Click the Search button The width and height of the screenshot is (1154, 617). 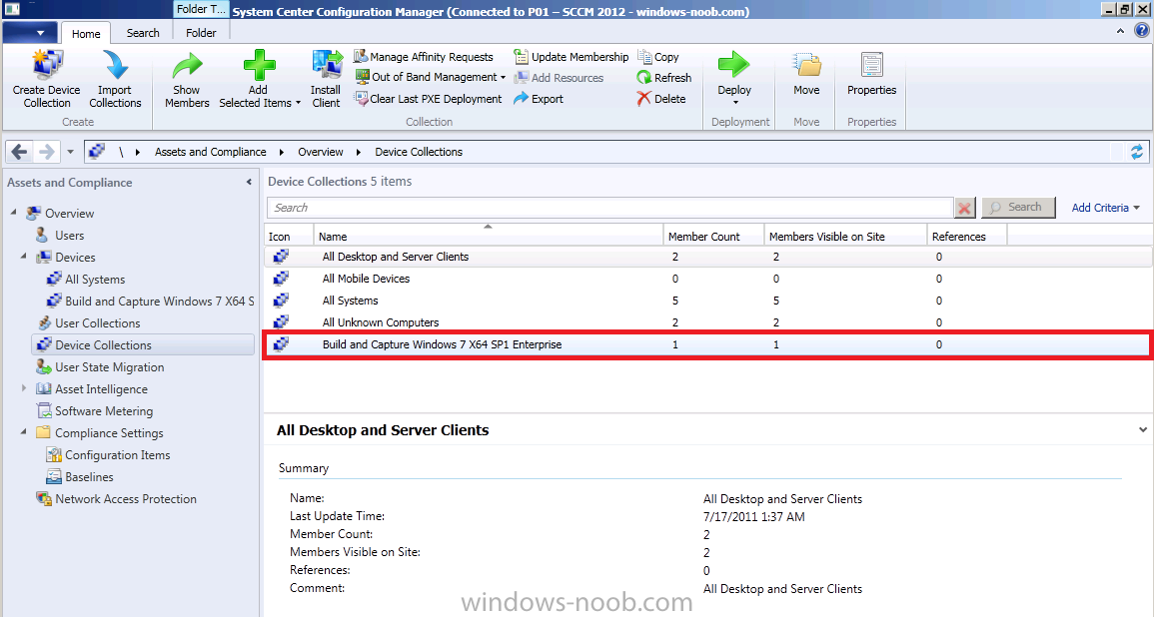[x=1018, y=208]
